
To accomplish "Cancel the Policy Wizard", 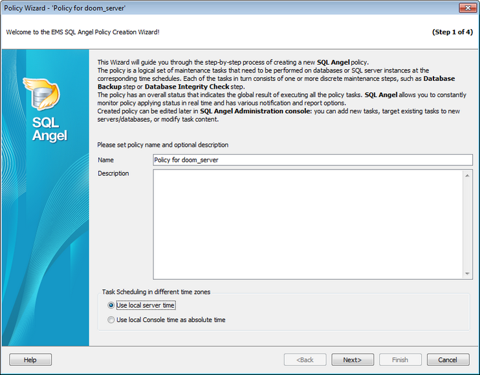I will 448,359.
